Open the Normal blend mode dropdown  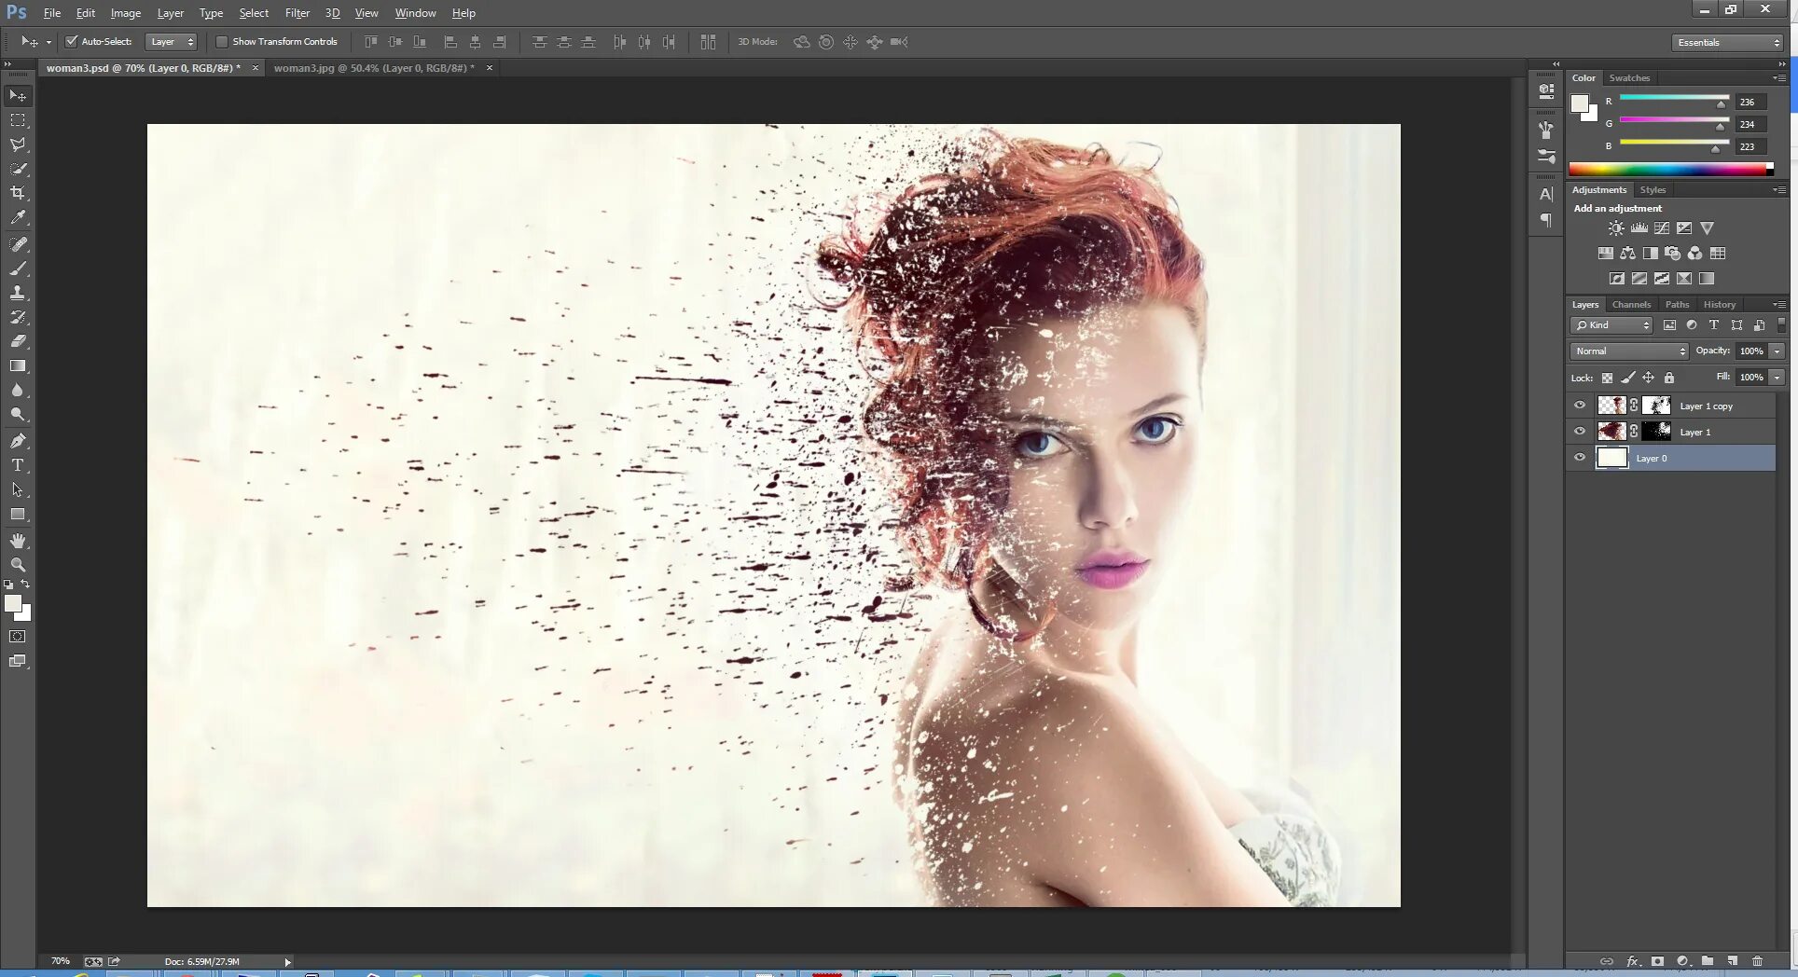tap(1629, 351)
